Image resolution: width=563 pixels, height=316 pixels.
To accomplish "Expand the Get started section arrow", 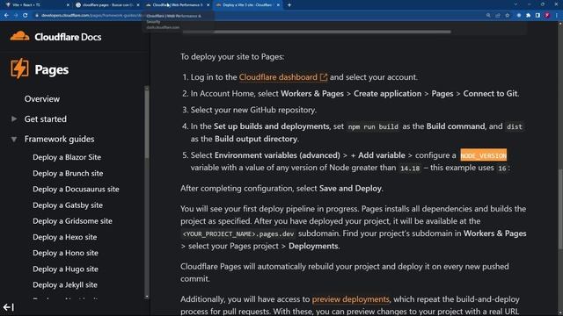I will 14,118.
